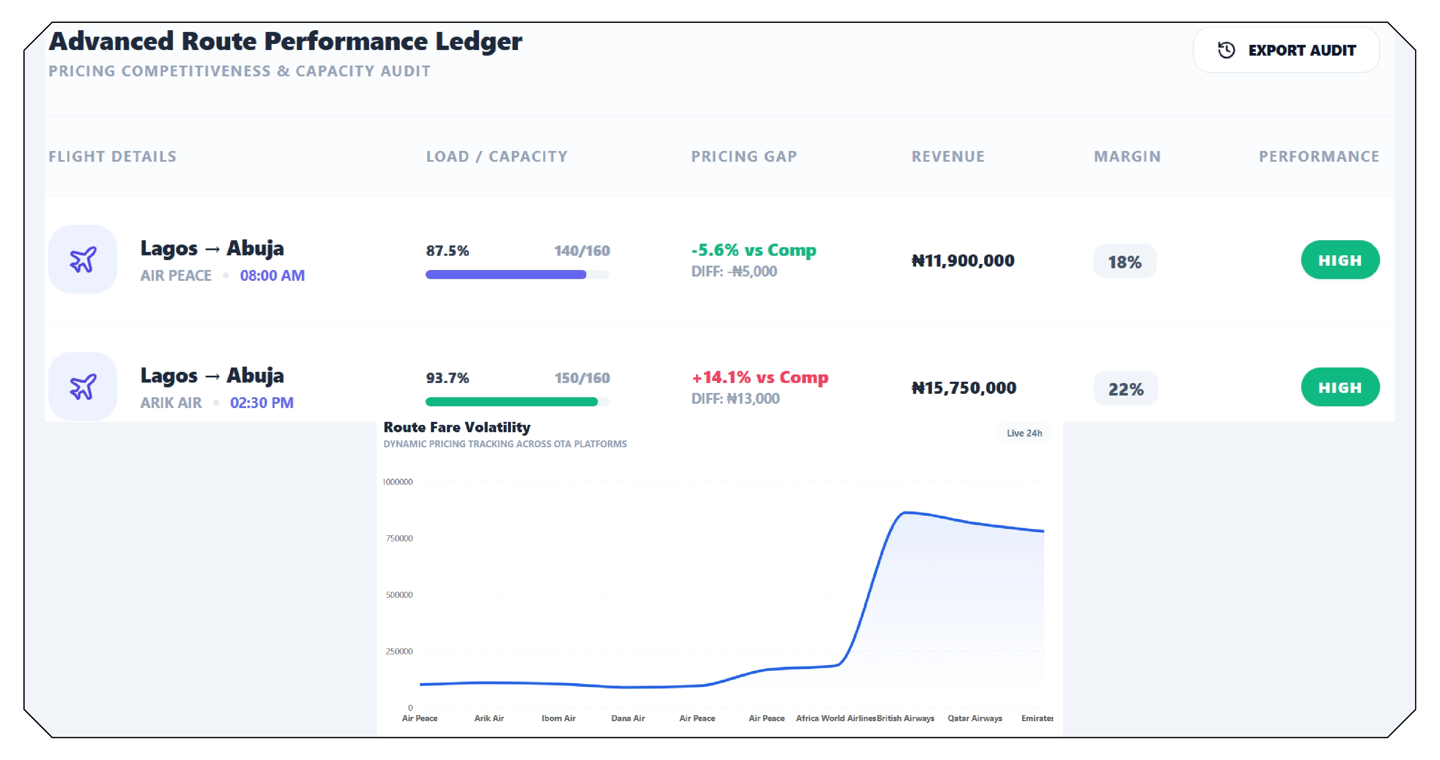Select the PRICING GAP column header
Image resolution: width=1440 pixels, height=760 pixels.
click(x=744, y=156)
